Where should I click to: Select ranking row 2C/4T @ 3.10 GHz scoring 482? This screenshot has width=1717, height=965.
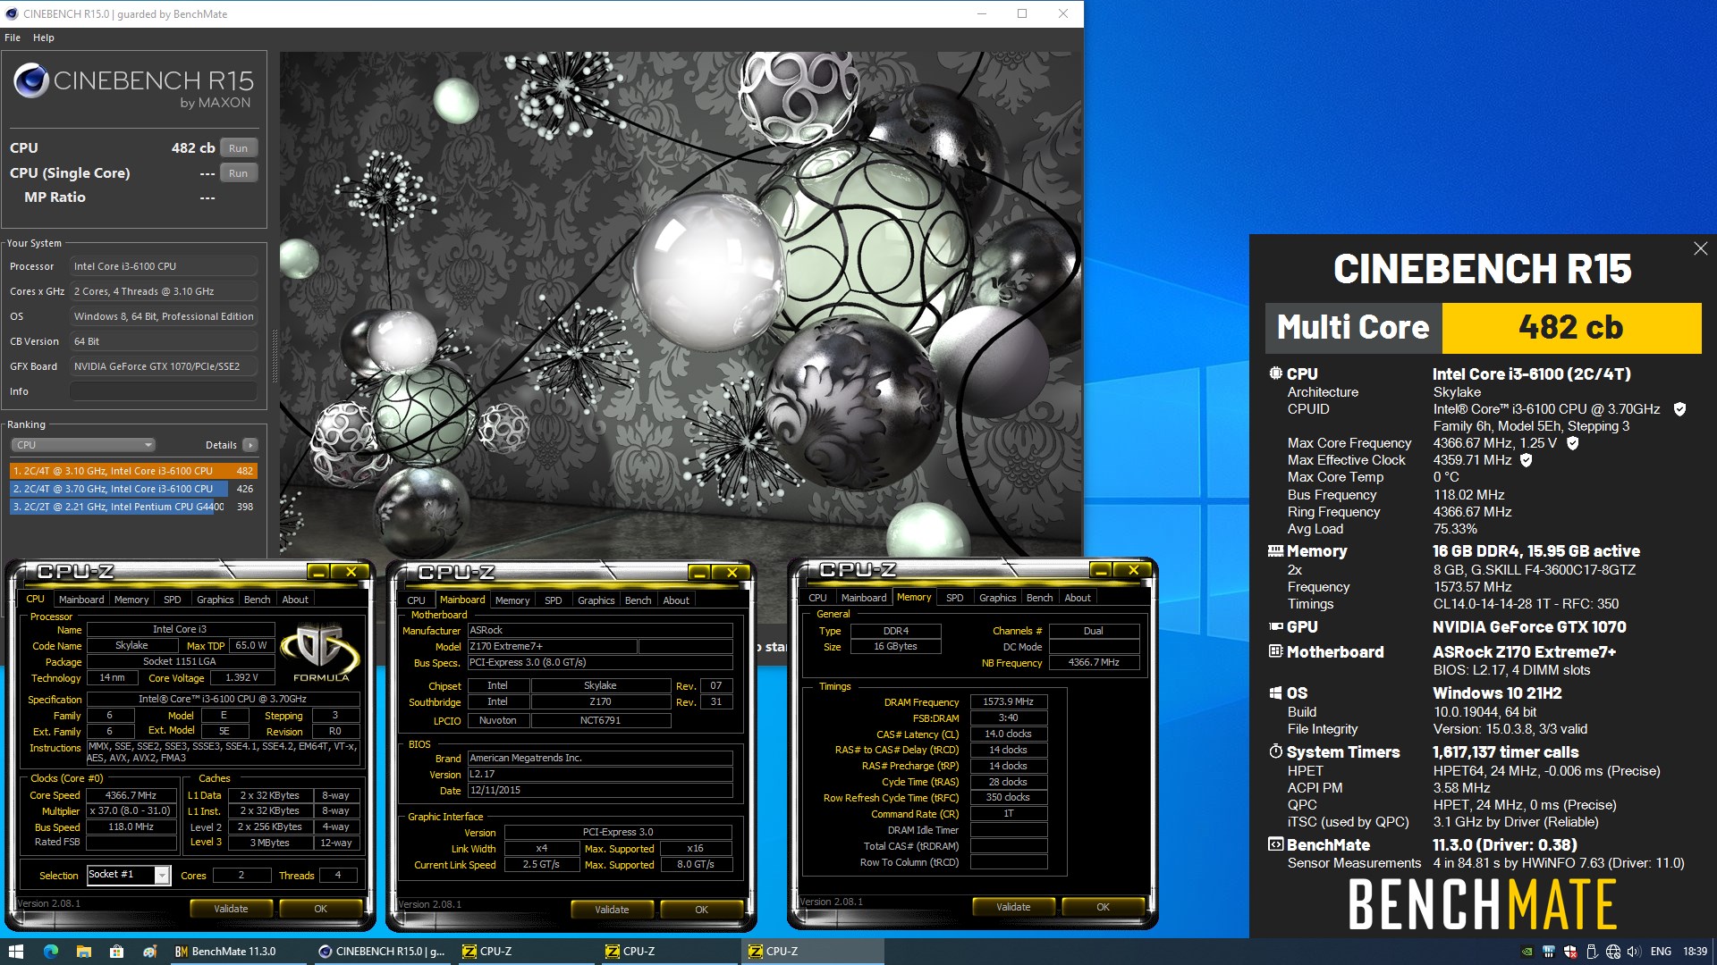tap(134, 471)
